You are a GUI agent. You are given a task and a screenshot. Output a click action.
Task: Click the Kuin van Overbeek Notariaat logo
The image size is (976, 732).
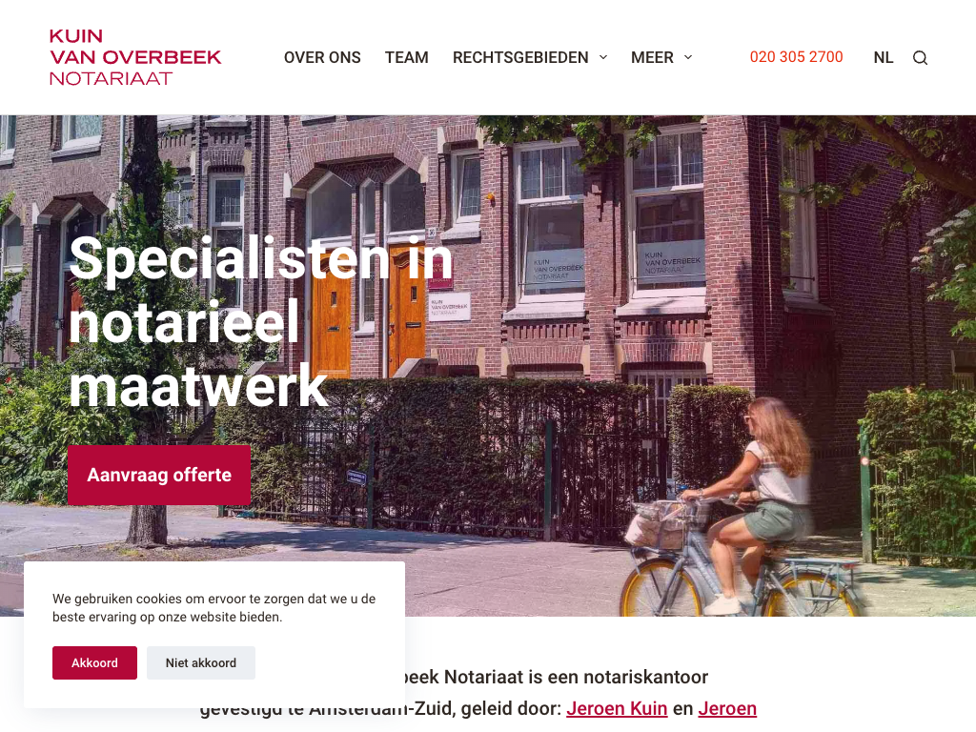point(135,57)
